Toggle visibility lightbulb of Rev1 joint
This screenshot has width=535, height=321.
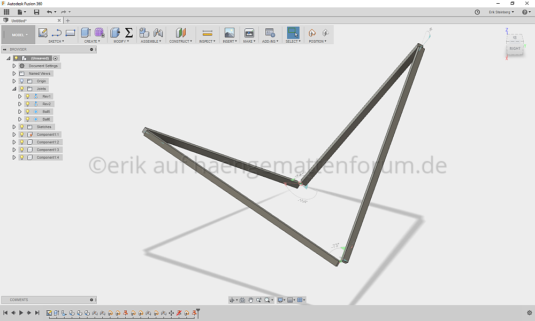pyautogui.click(x=27, y=96)
